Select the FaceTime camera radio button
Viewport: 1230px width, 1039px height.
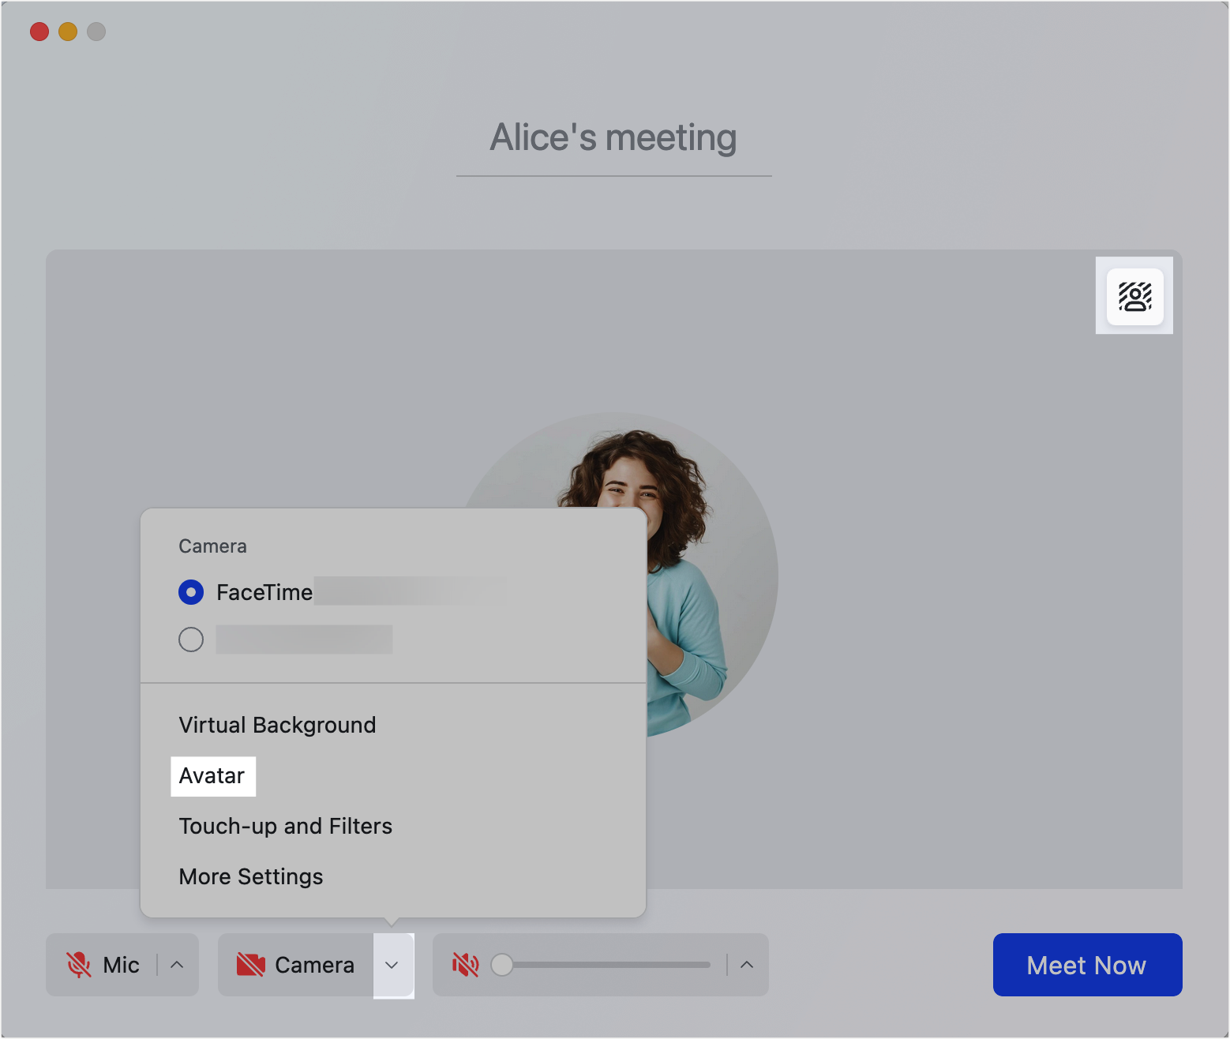pos(191,592)
